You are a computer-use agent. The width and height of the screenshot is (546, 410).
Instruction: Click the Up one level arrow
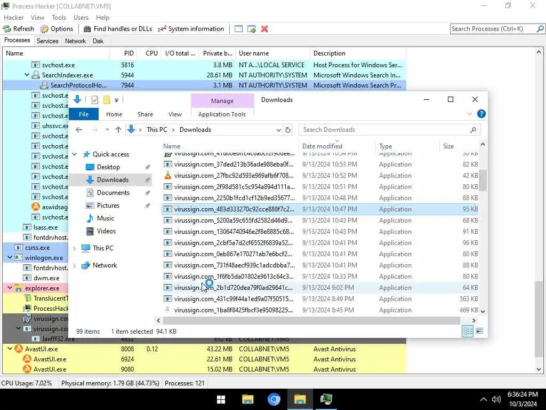[x=118, y=130]
